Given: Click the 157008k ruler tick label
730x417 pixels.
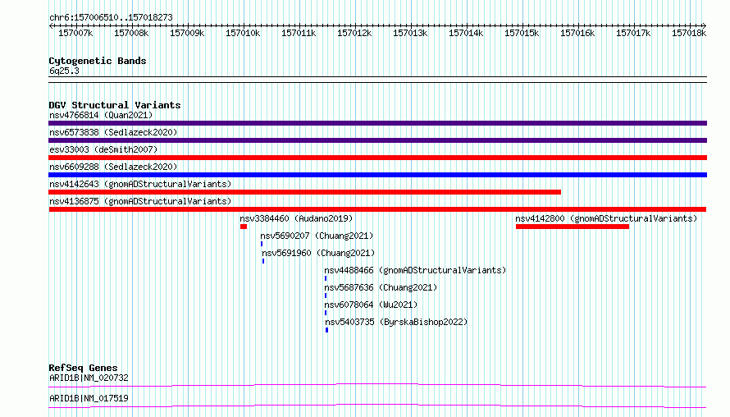Looking at the screenshot, I should [131, 33].
